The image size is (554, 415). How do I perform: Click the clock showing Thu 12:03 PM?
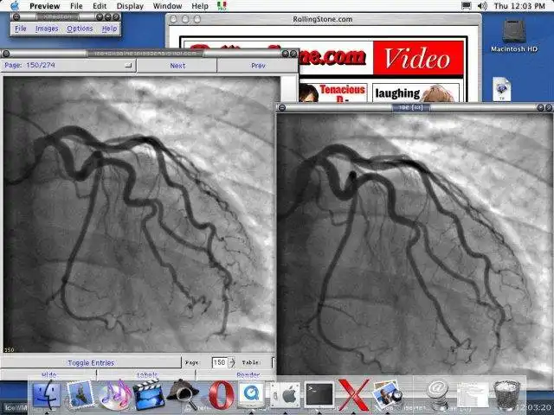click(519, 6)
